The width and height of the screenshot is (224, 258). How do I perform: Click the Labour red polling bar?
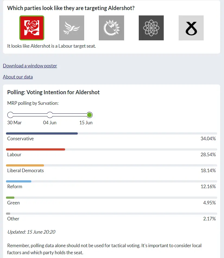(x=36, y=149)
